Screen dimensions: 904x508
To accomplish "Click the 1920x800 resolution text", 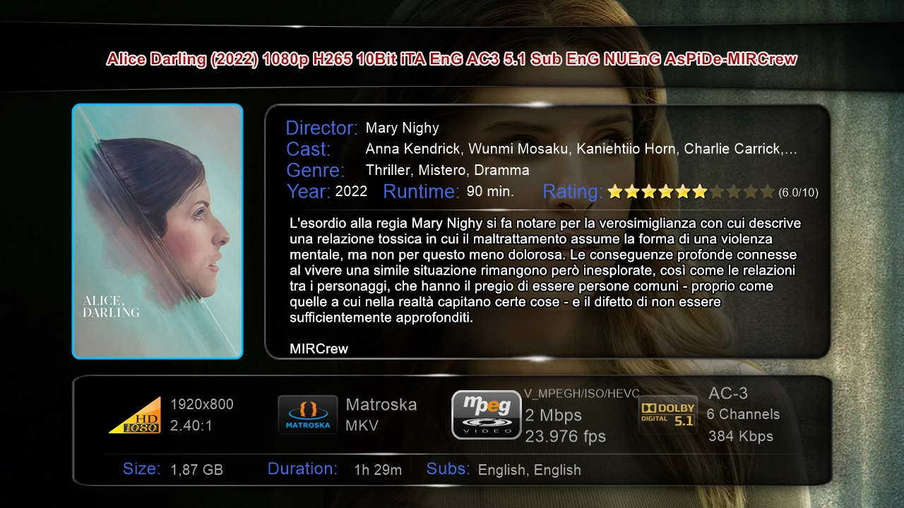I will coord(202,404).
